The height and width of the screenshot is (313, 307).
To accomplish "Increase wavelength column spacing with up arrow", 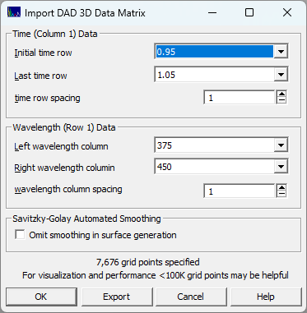I will pos(281,188).
